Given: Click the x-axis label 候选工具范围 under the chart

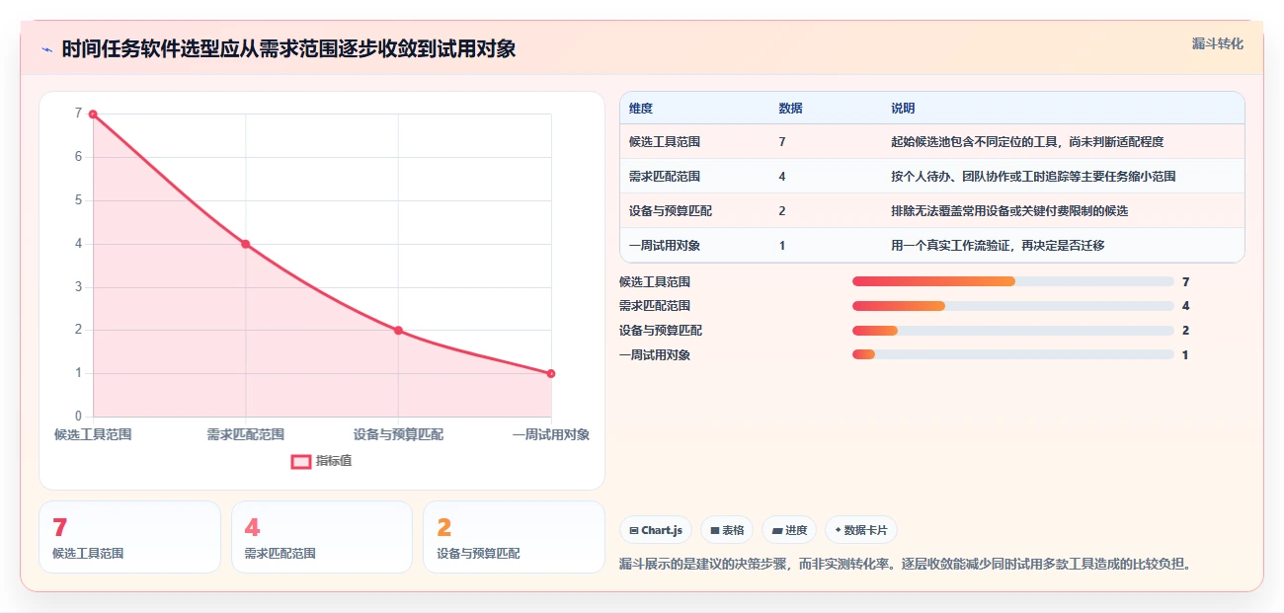Looking at the screenshot, I should (x=93, y=434).
